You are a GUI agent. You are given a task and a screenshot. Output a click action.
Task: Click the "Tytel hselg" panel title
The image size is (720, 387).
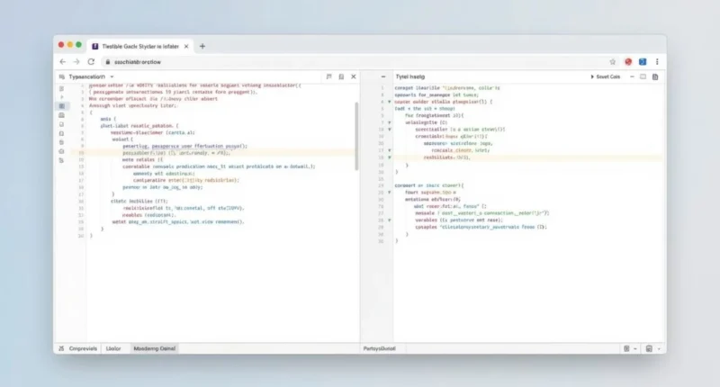click(x=410, y=76)
